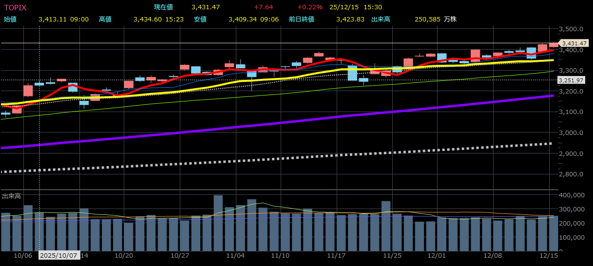593x266 pixels.
Task: Click the 12/01 date on time axis
Action: 437,255
